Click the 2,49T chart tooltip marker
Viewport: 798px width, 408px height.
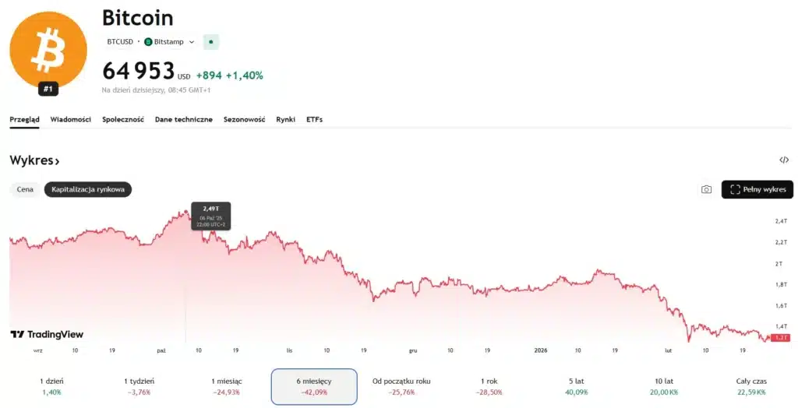click(210, 216)
